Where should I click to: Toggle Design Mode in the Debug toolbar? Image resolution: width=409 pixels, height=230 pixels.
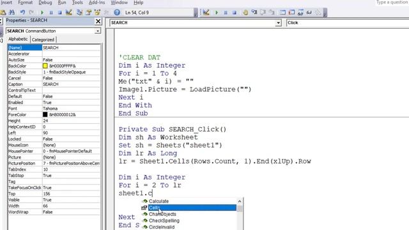click(x=206, y=12)
